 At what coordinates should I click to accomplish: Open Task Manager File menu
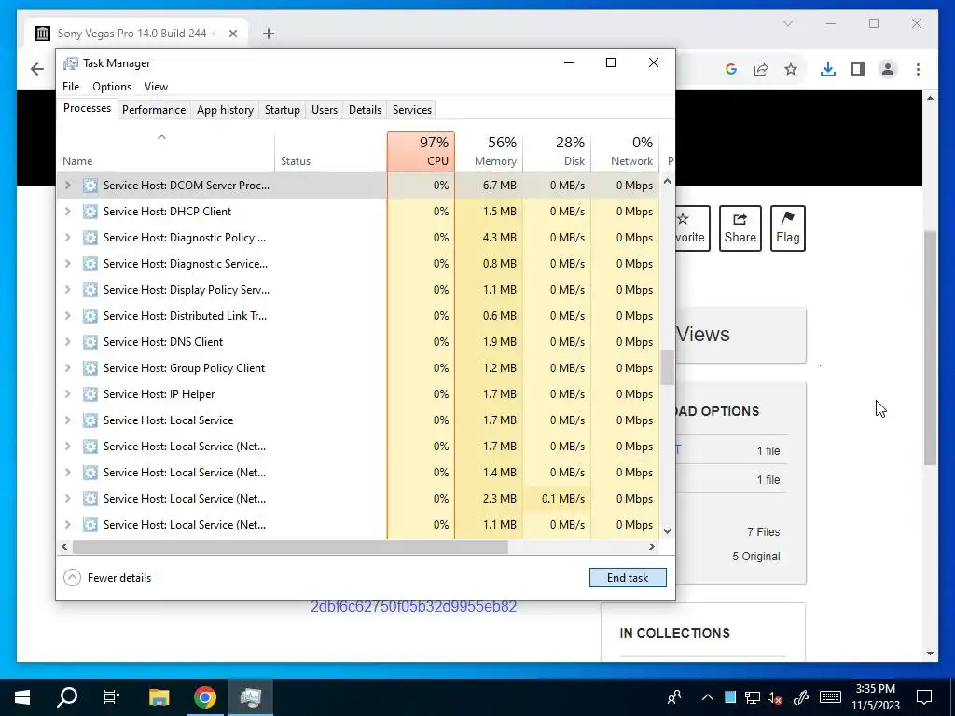[71, 87]
